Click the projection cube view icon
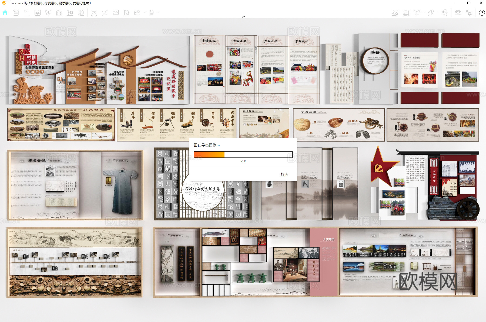The height and width of the screenshot is (322, 486). 417,13
